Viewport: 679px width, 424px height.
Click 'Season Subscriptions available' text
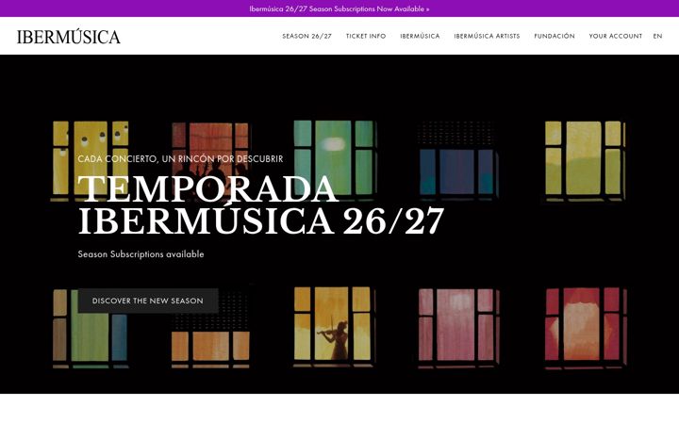[141, 254]
